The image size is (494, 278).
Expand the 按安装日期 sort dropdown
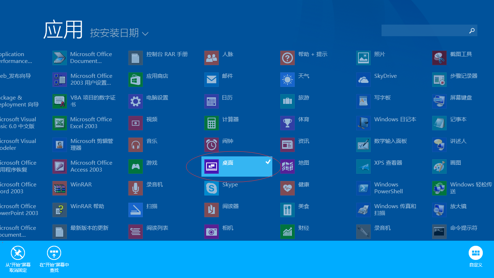[119, 33]
